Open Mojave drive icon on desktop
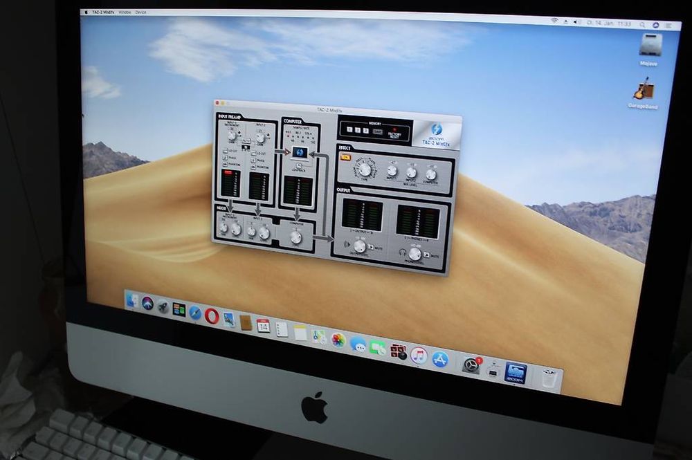Viewport: 692px width, 460px height. (650, 44)
